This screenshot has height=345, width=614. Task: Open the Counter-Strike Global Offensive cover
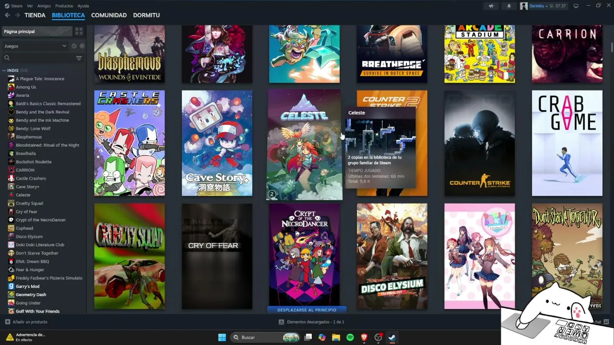(480, 143)
